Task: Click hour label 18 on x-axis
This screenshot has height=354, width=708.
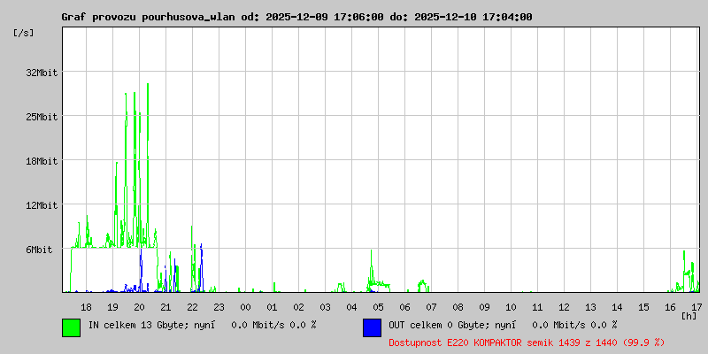Action: [x=86, y=307]
